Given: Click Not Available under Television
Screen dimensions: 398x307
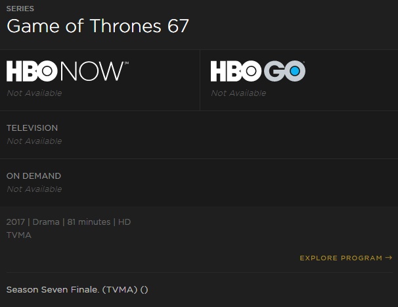Looking at the screenshot, I should (34, 141).
